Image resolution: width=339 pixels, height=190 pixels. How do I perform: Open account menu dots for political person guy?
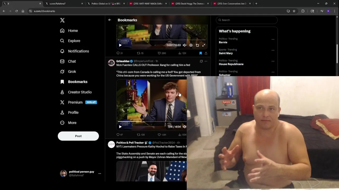click(x=100, y=174)
